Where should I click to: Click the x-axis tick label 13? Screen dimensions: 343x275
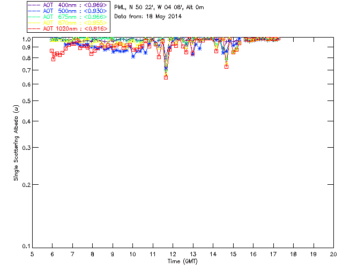click(x=193, y=254)
